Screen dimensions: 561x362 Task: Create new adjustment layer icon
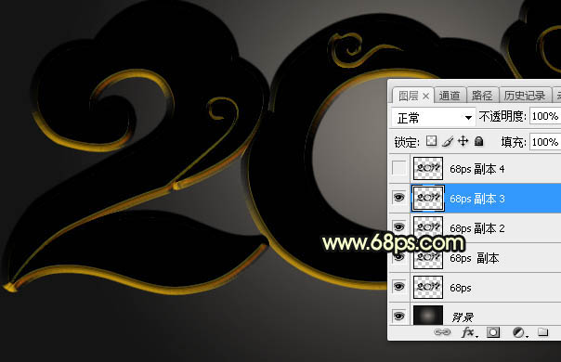pyautogui.click(x=517, y=332)
